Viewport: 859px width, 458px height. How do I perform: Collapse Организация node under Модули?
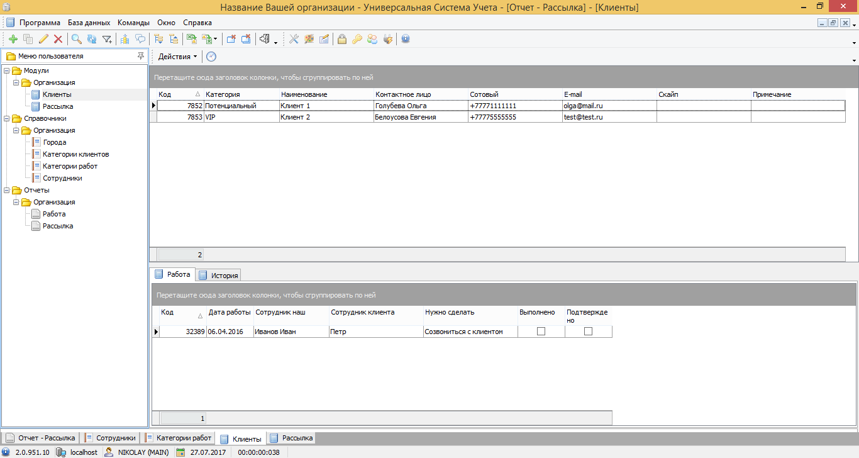[16, 83]
